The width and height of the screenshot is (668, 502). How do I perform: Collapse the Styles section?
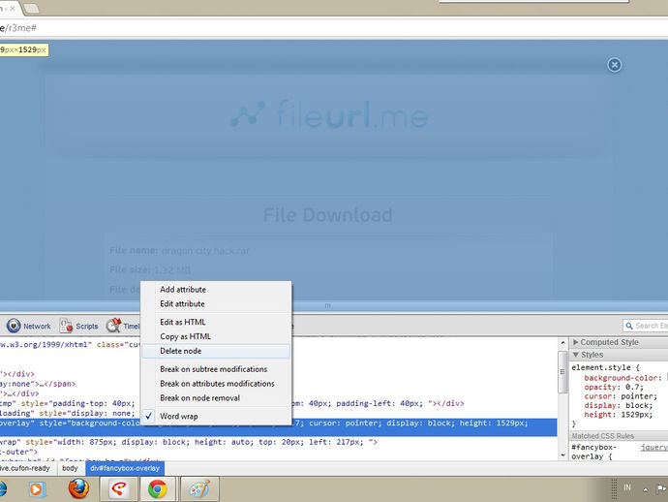(619, 355)
